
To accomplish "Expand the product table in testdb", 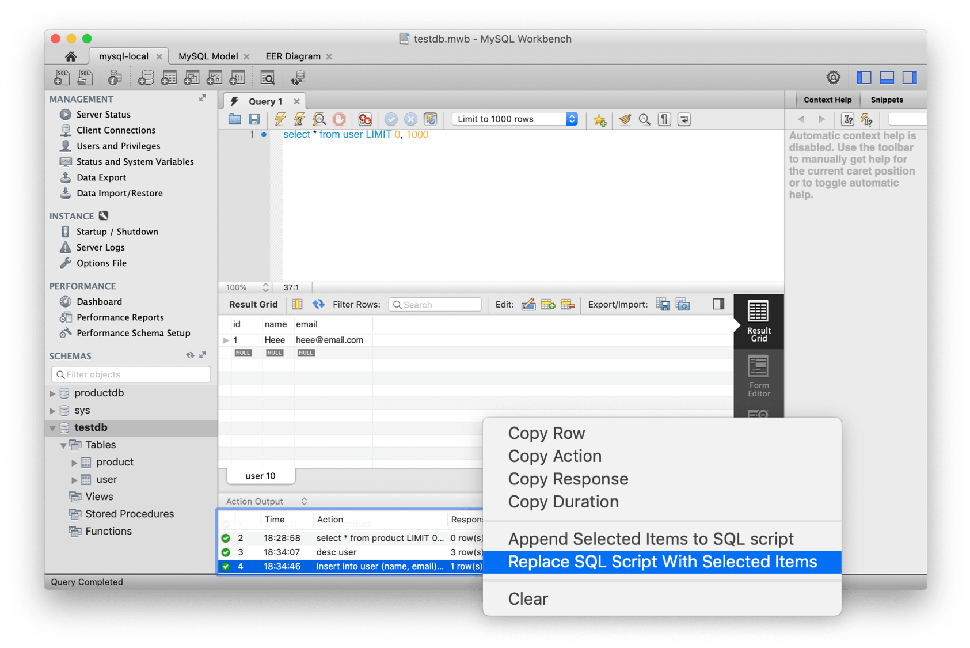I will [x=74, y=462].
